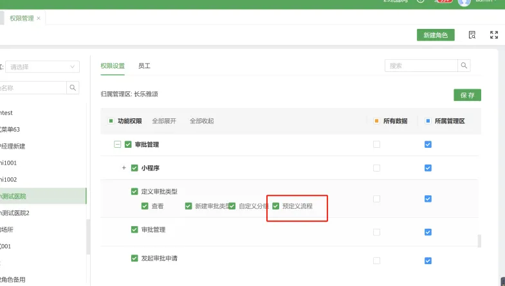Screen dimensions: 505x286
Task: Uncheck 预定义流程 checkbox
Action: [x=276, y=206]
